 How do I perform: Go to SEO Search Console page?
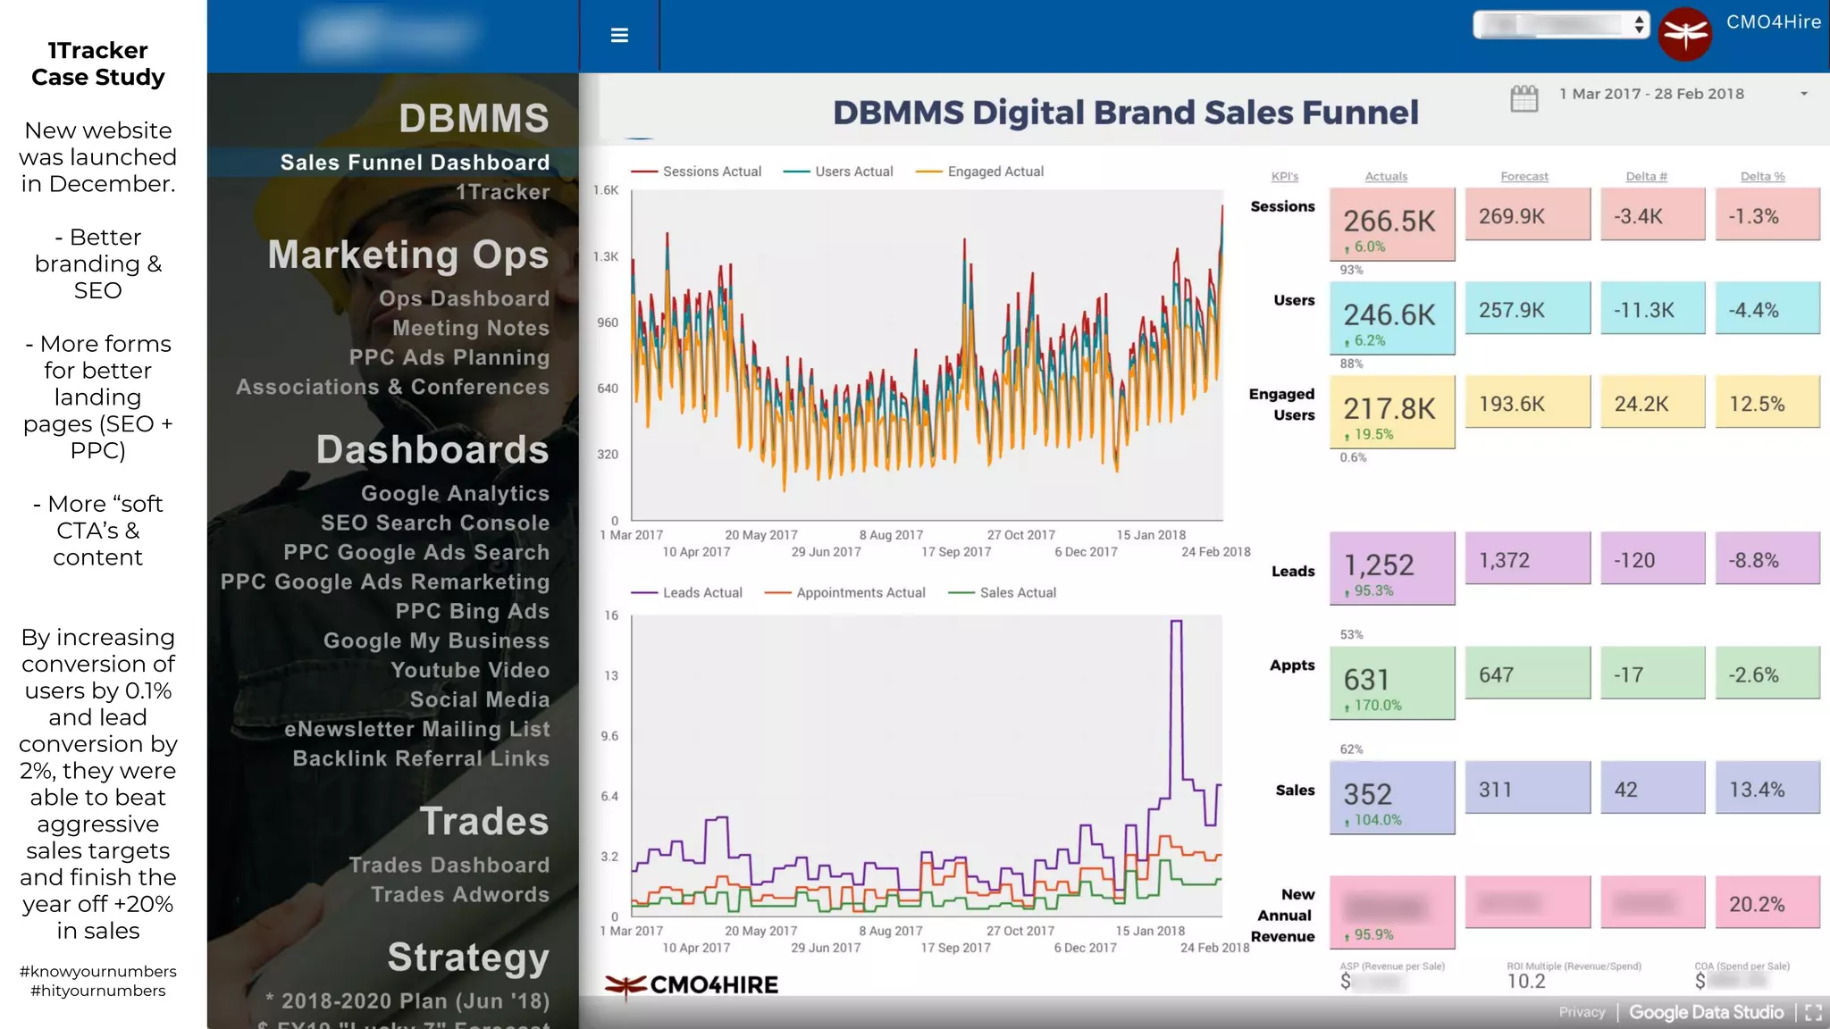click(x=435, y=523)
